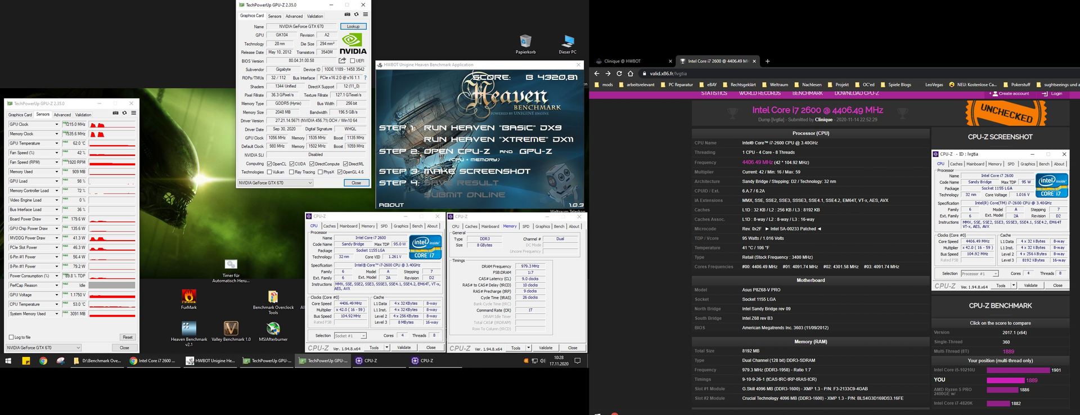Viewport: 1080px width, 415px height.
Task: Open the notification center icon in taskbar
Action: 577,361
